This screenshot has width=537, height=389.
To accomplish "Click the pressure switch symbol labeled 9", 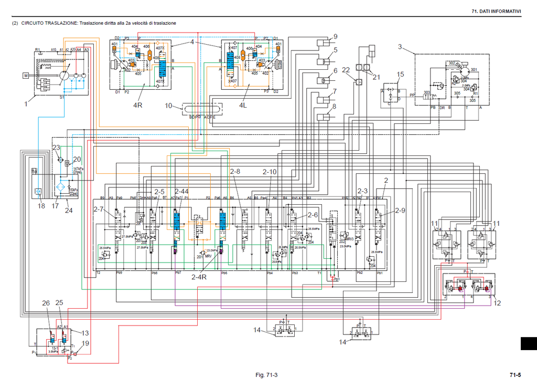I will [323, 43].
